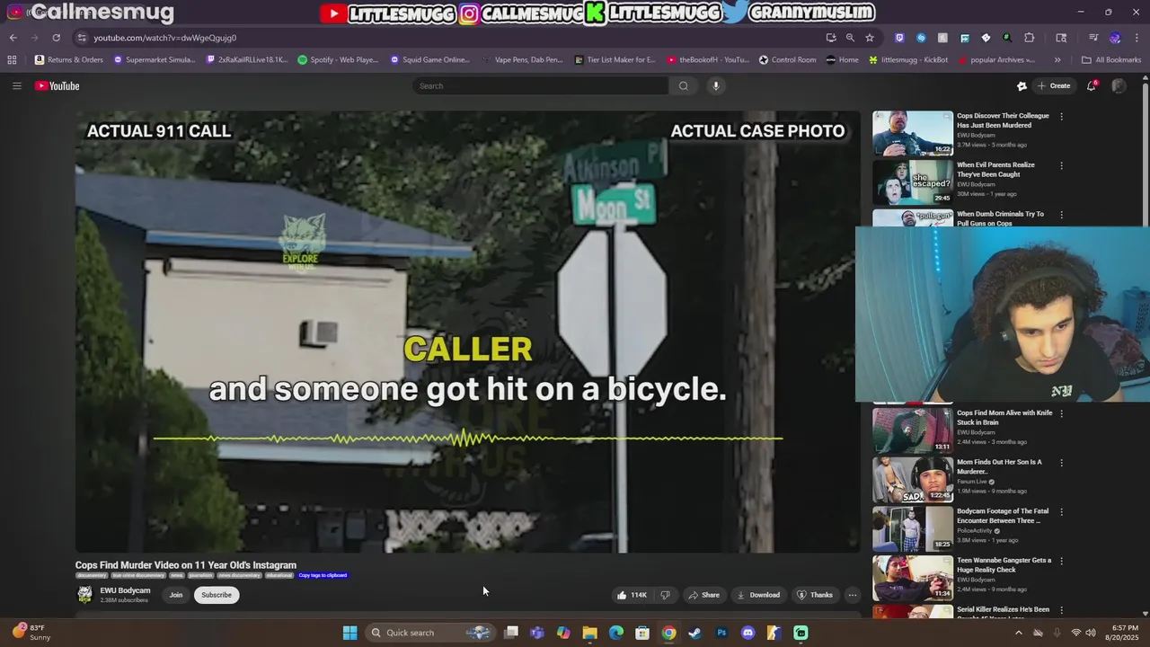This screenshot has width=1150, height=647.
Task: Open Windows Start menu
Action: [349, 633]
